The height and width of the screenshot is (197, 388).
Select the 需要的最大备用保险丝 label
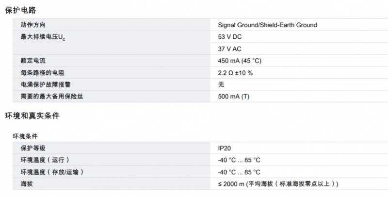pos(52,97)
